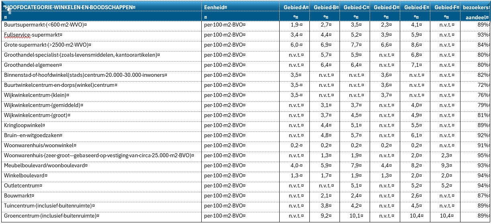Click the 95% value for Woonwarenhuis zeer groot

483,155
